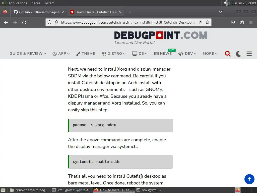Open the System menu
The image size is (257, 193).
(x=49, y=3)
